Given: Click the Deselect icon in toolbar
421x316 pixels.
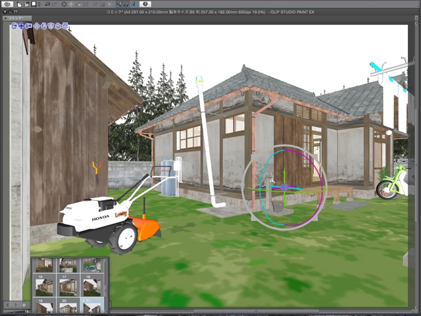Looking at the screenshot, I should point(95,4).
